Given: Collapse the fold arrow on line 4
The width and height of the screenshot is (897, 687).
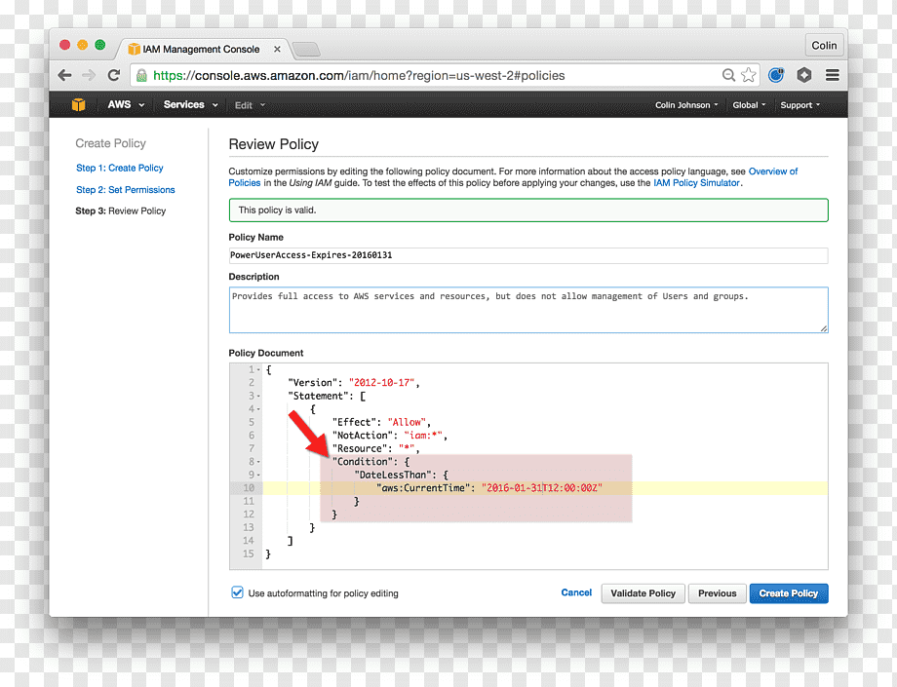Looking at the screenshot, I should click(x=258, y=409).
